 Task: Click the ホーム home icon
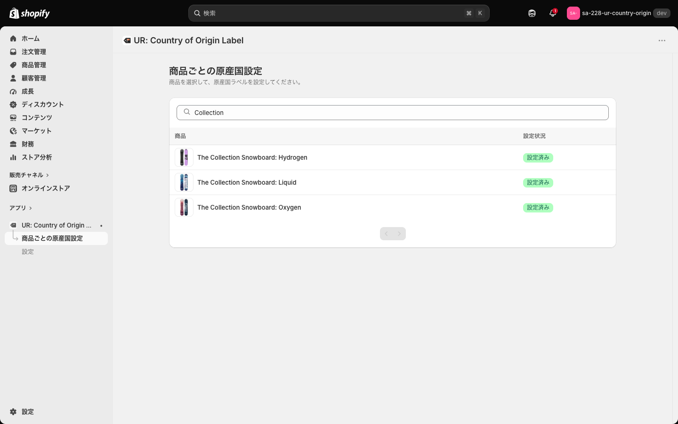pos(13,39)
